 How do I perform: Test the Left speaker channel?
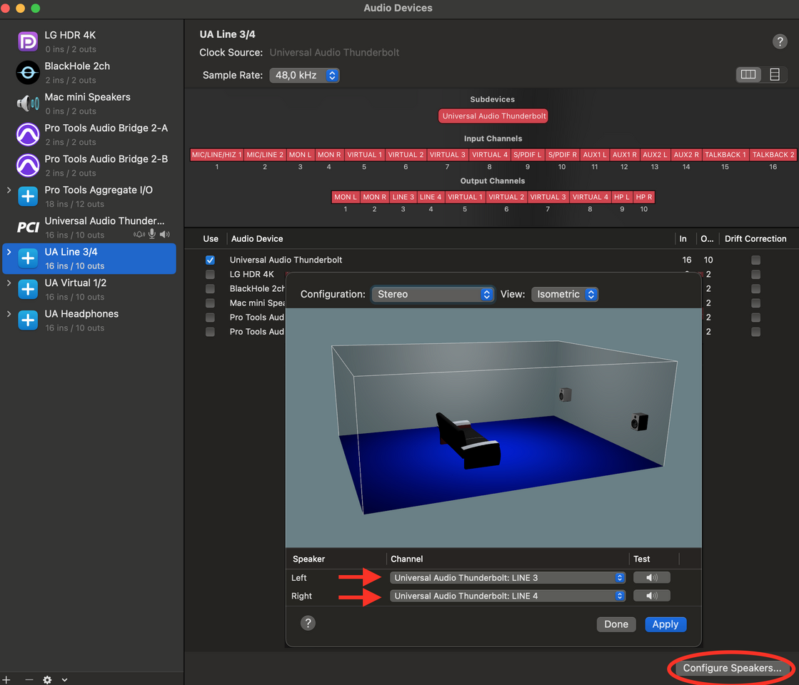point(651,577)
